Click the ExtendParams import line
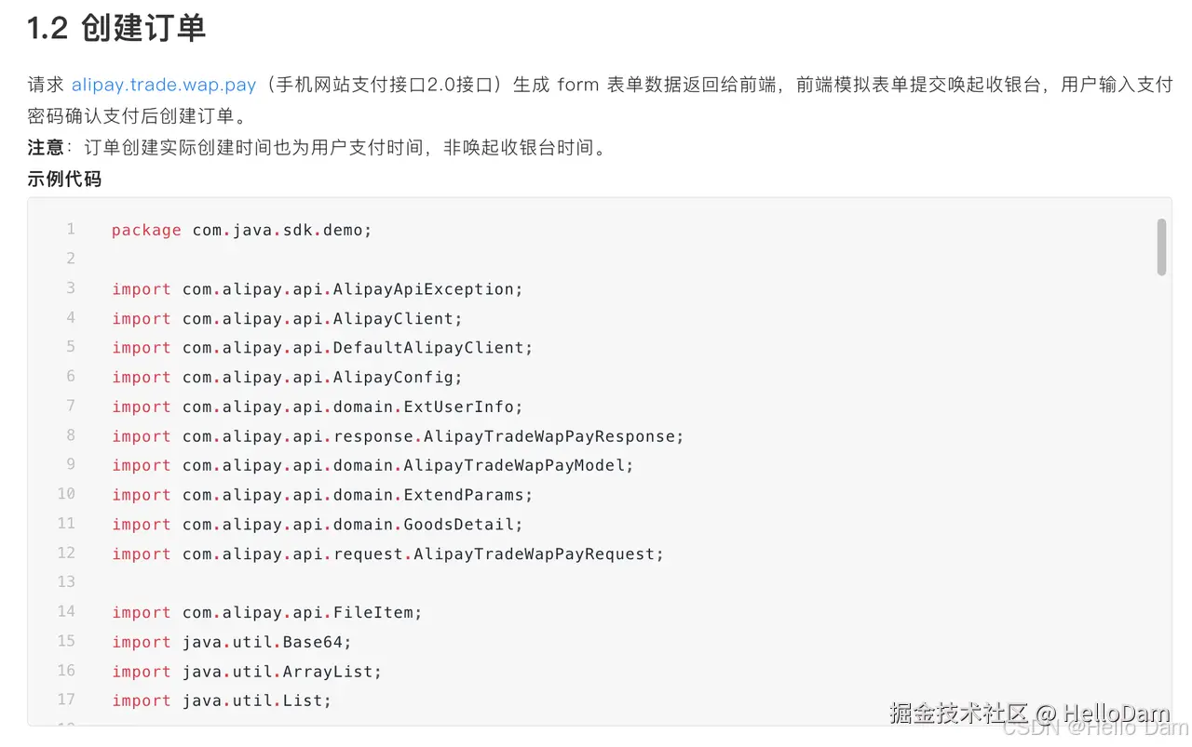The height and width of the screenshot is (747, 1192). tap(322, 495)
